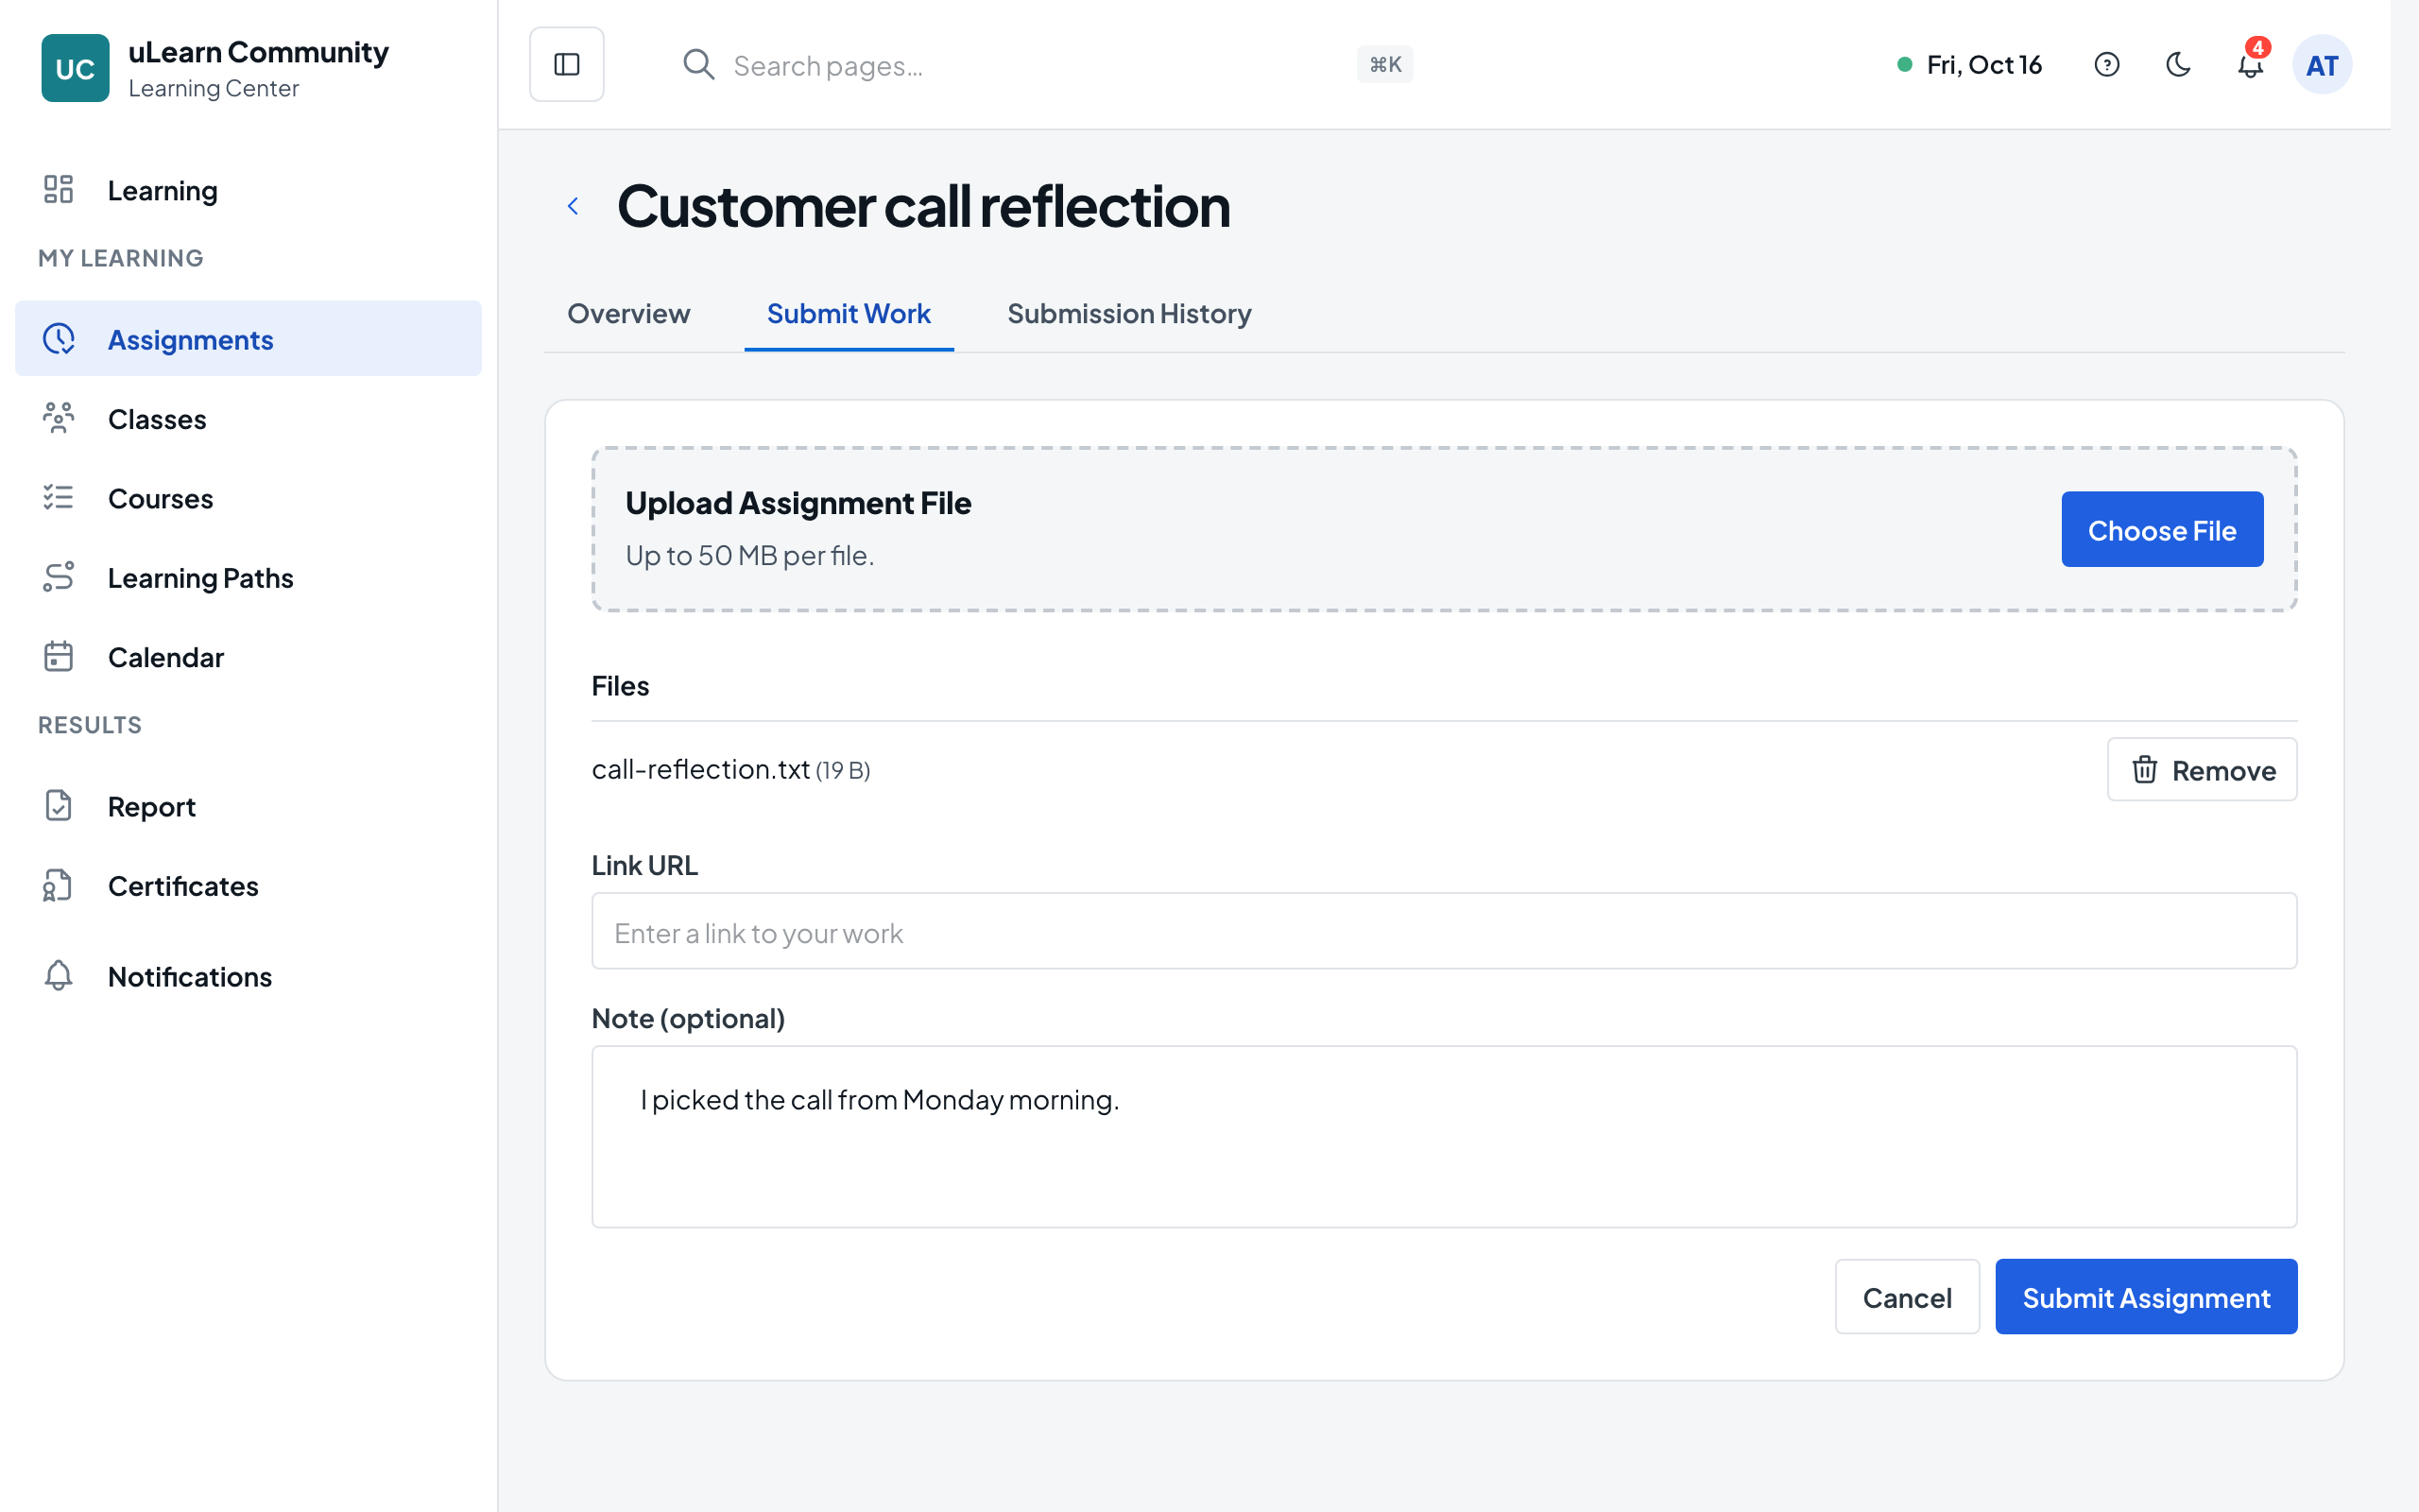Click the uLearn Community title
This screenshot has height=1512, width=2419.
[x=259, y=52]
